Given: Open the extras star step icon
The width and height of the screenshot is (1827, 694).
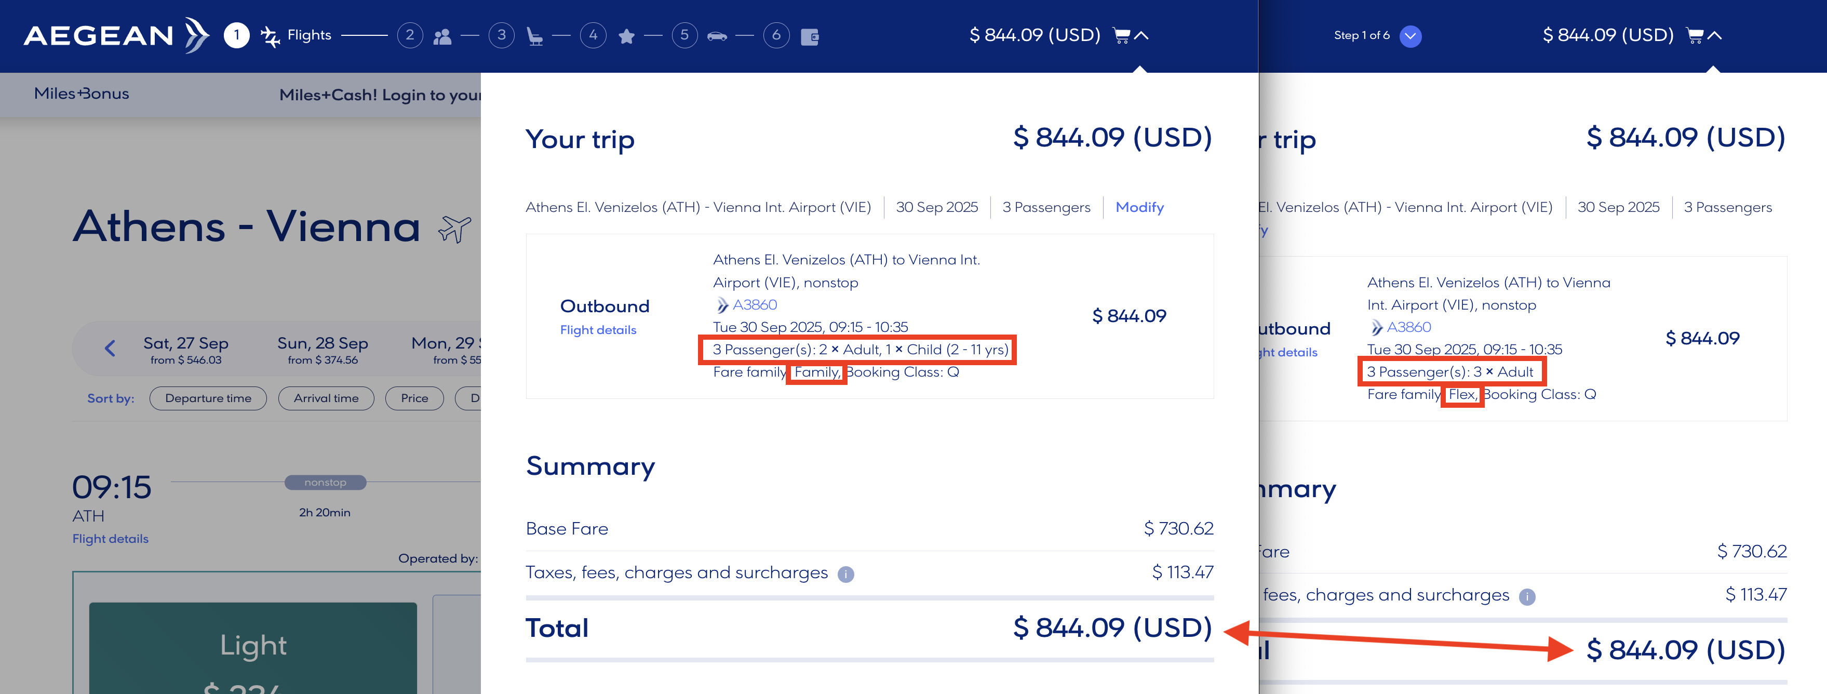Looking at the screenshot, I should [626, 34].
